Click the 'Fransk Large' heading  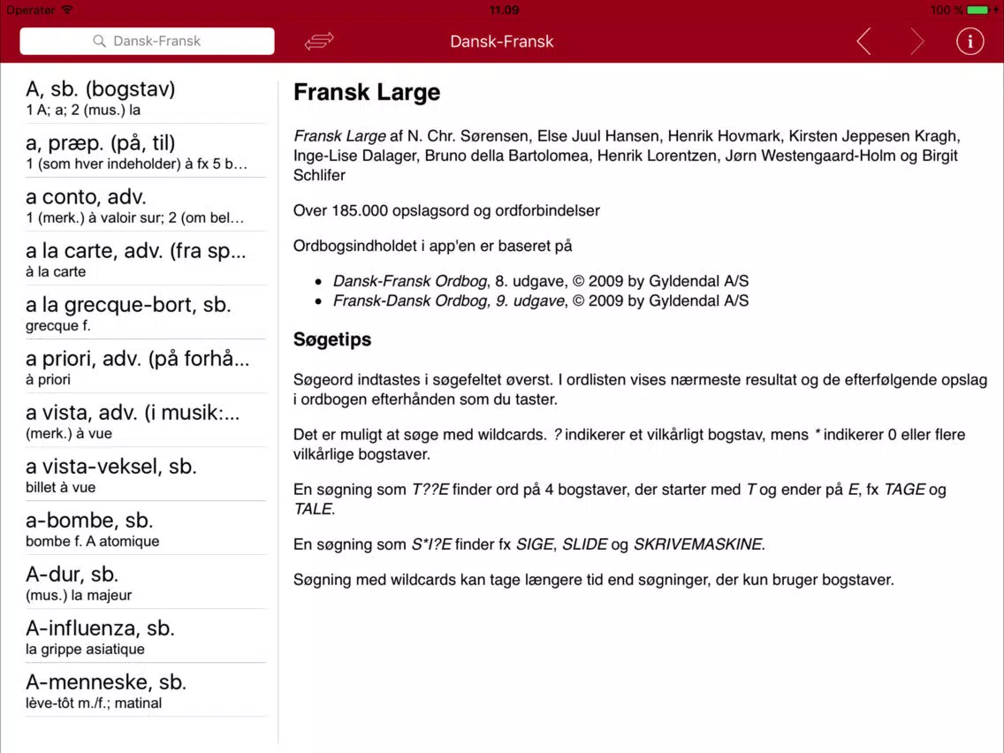coord(367,92)
